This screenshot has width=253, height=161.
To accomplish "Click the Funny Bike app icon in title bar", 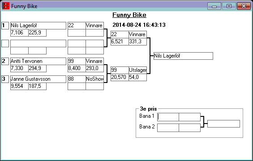I will coord(6,6).
